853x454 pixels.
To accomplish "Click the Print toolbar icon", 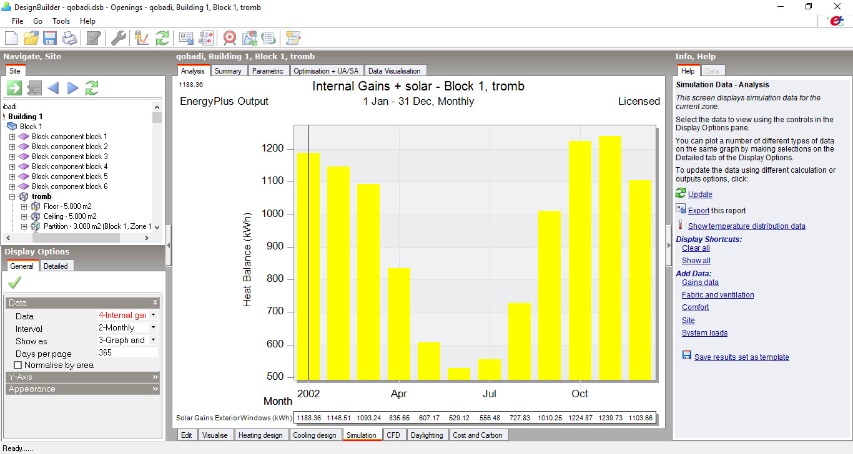I will [69, 38].
